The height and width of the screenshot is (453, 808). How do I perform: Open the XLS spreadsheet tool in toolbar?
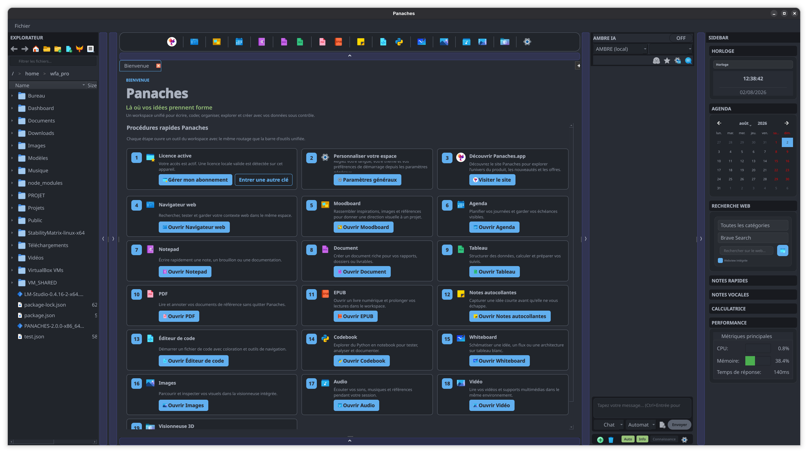(x=300, y=42)
